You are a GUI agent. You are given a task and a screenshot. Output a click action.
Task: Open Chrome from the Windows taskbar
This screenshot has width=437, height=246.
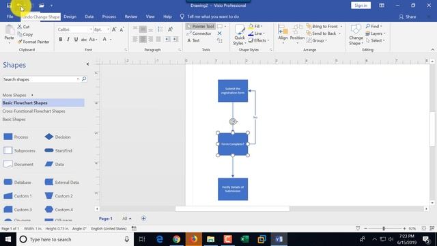[x=176, y=239]
